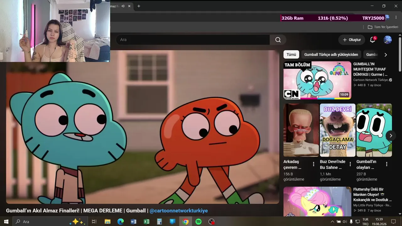Click the microphone tray icon
Screen dimensions: 402x226
tap(351, 222)
